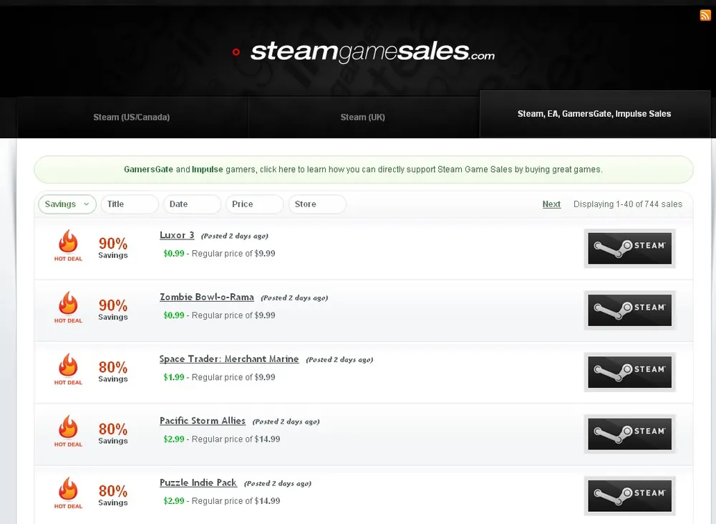
Task: Expand the Savings sort dropdown
Action: click(x=67, y=204)
